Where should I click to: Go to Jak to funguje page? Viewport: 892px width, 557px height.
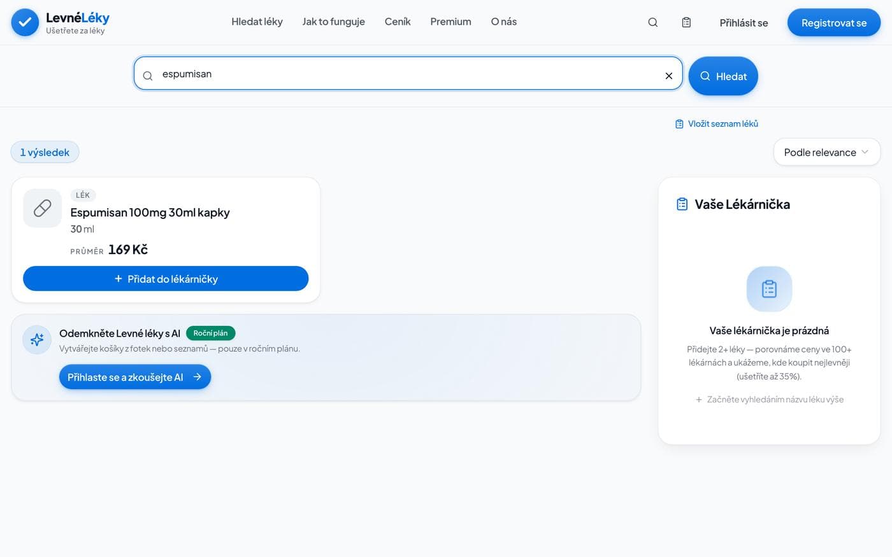[333, 22]
